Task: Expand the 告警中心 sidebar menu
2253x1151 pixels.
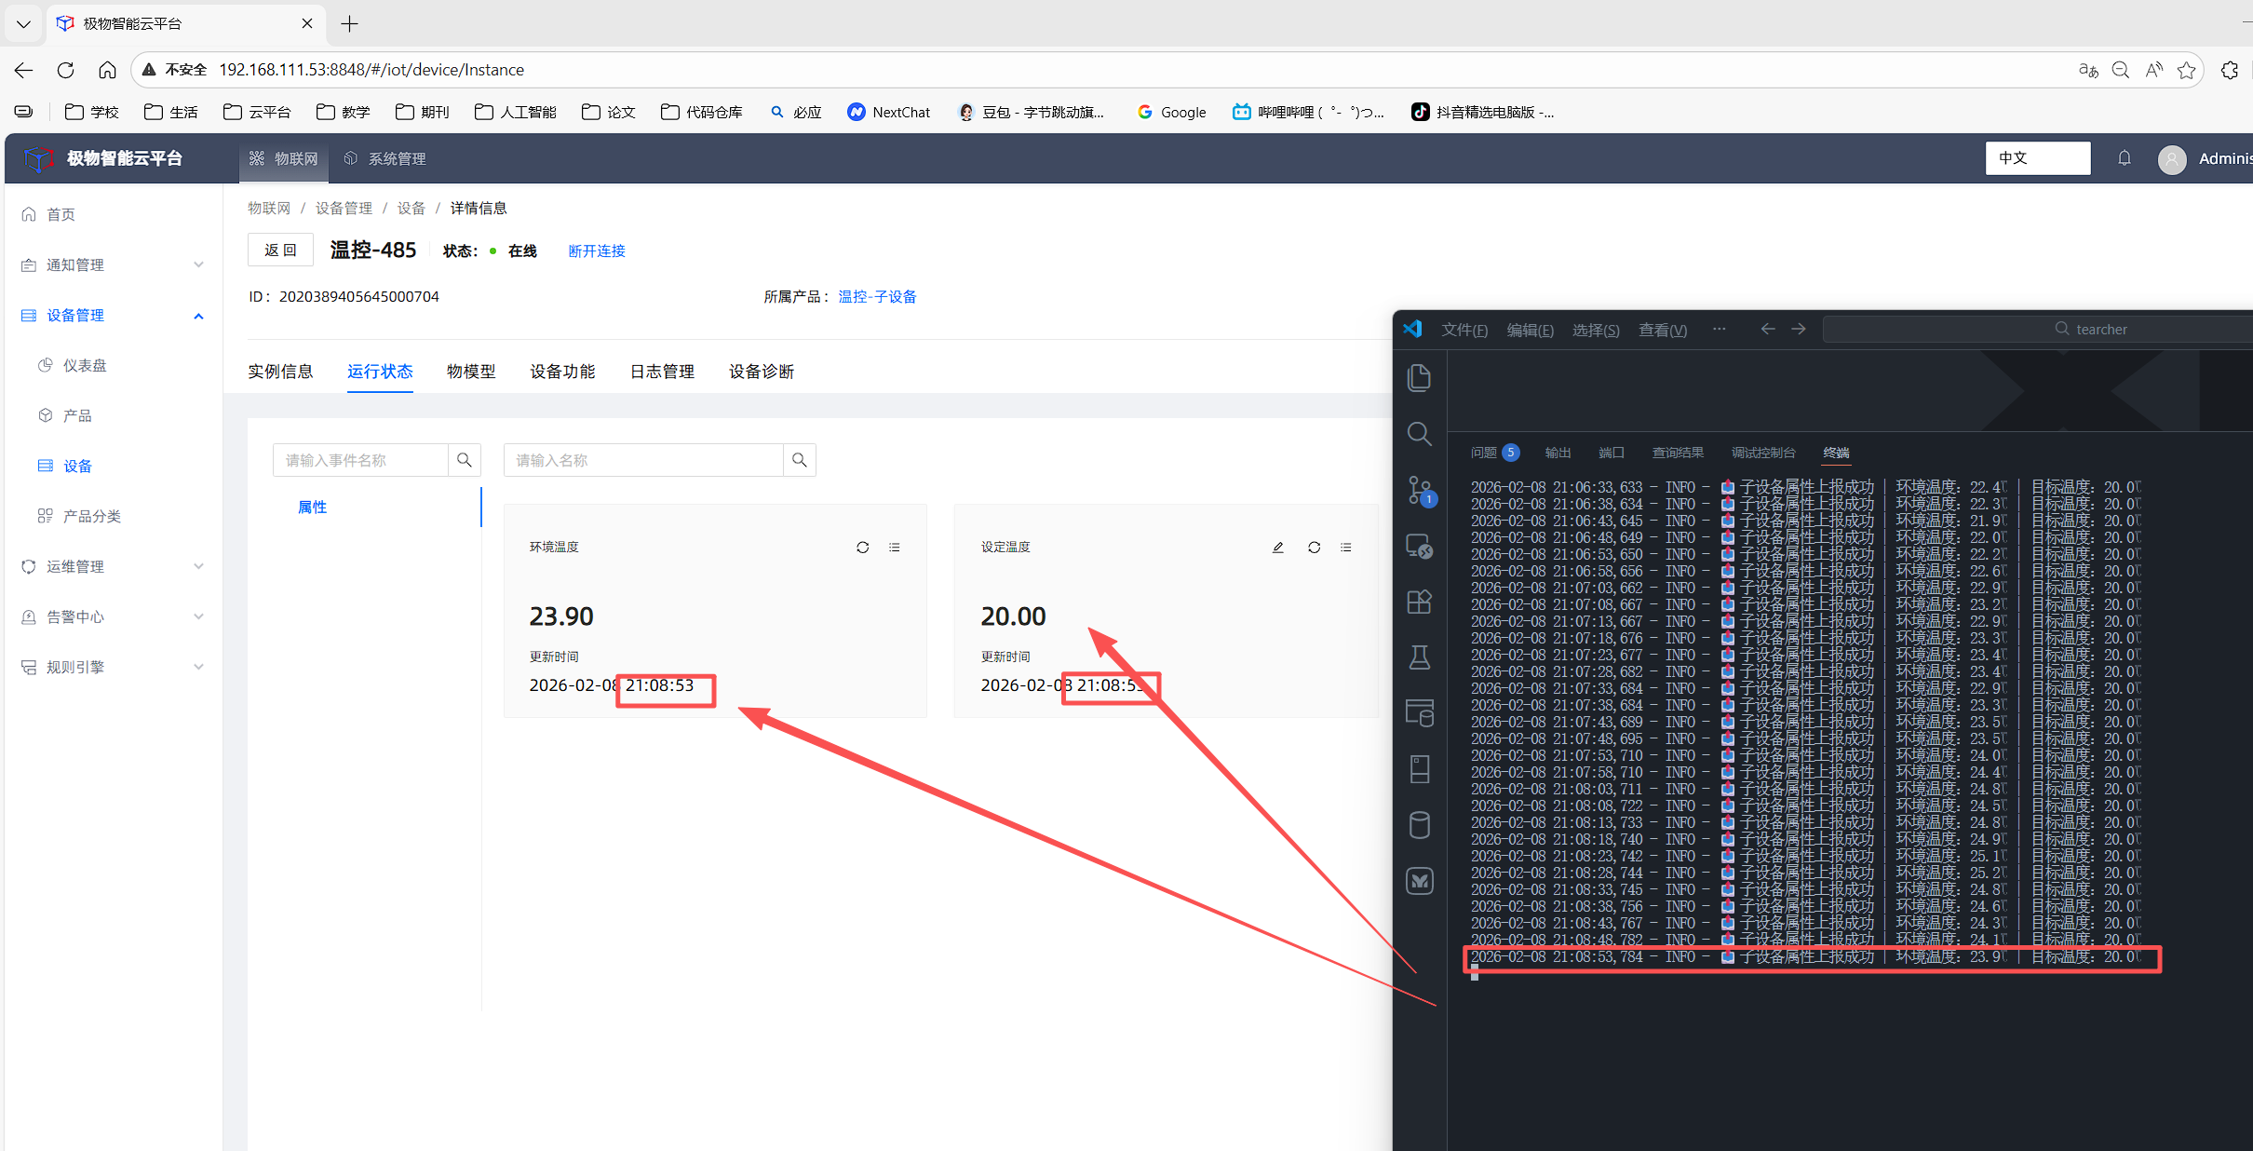Action: click(112, 617)
